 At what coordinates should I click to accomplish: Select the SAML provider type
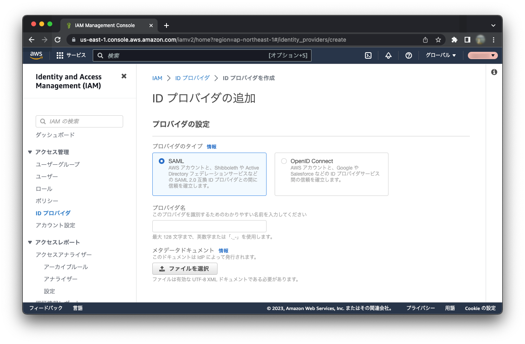point(162,161)
